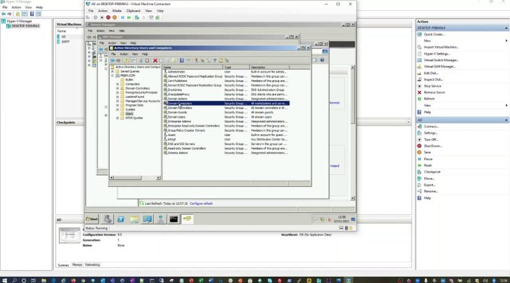Expand Domain Controllers node in AD tree
The height and width of the screenshot is (283, 510).
point(117,88)
